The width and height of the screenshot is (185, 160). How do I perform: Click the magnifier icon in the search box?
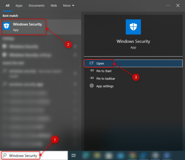point(5,155)
